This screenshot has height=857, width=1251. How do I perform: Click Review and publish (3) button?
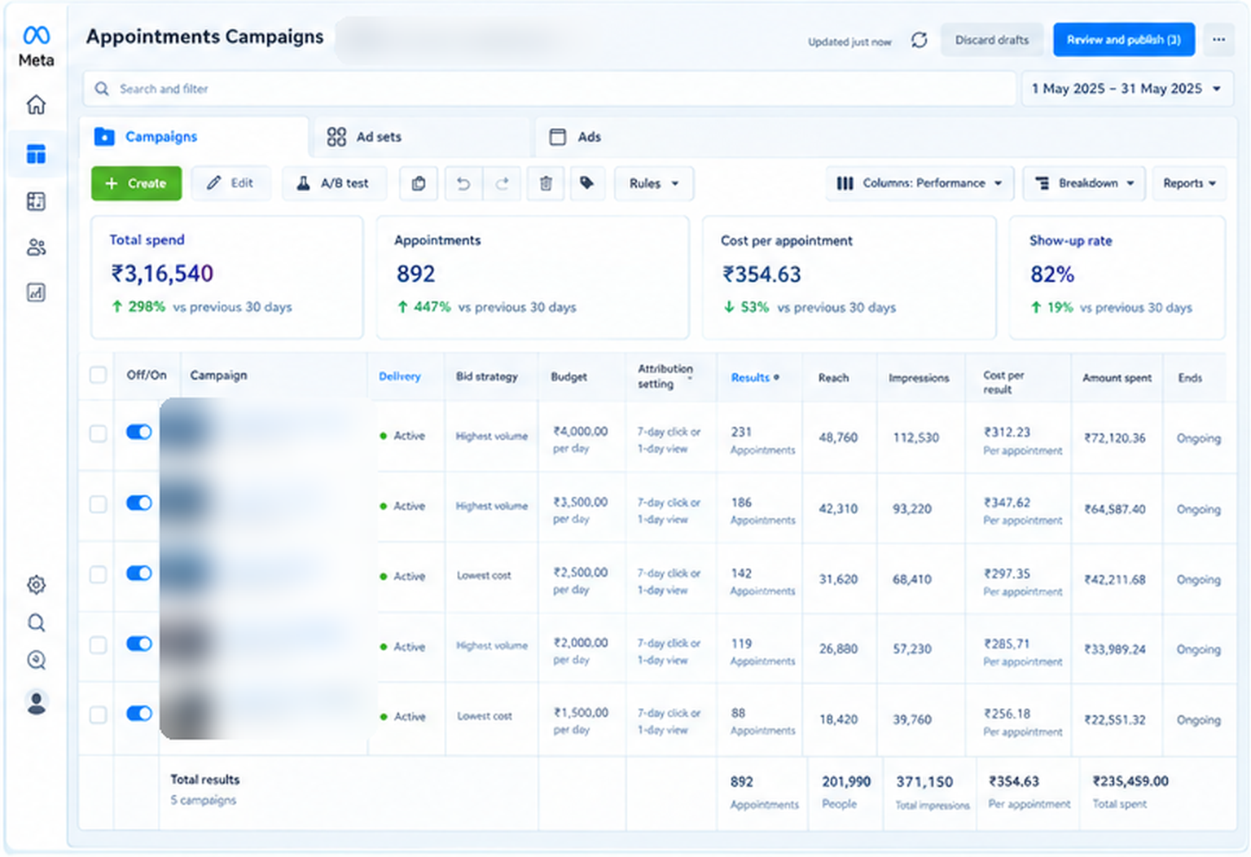point(1124,39)
